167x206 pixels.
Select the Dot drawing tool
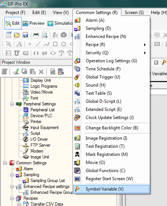click(30, 44)
